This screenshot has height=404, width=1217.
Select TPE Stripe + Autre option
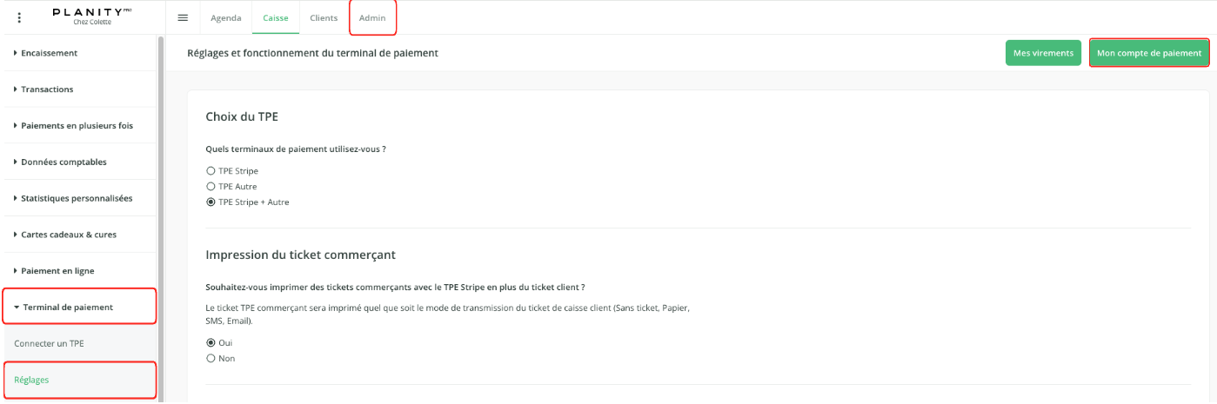pyautogui.click(x=211, y=202)
